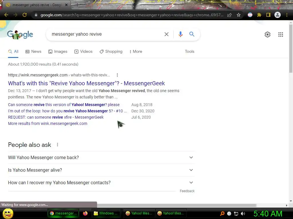Go back to the previous page
The image size is (293, 219).
[x=6, y=15]
